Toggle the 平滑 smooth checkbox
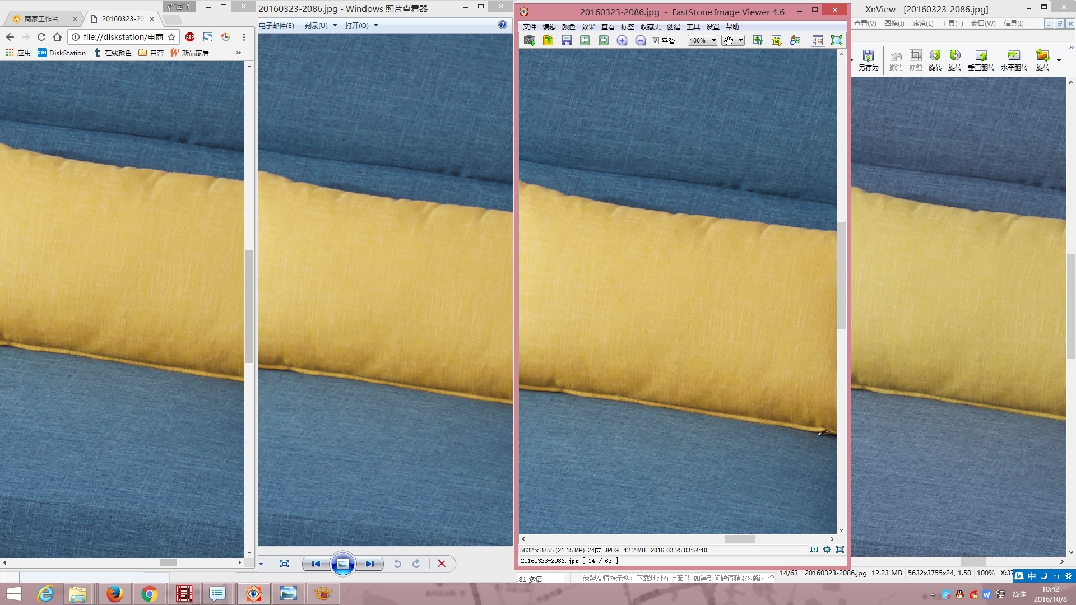 (655, 40)
